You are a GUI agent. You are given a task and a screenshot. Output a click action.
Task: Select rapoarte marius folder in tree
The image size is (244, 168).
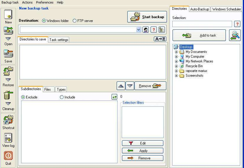click(196, 71)
